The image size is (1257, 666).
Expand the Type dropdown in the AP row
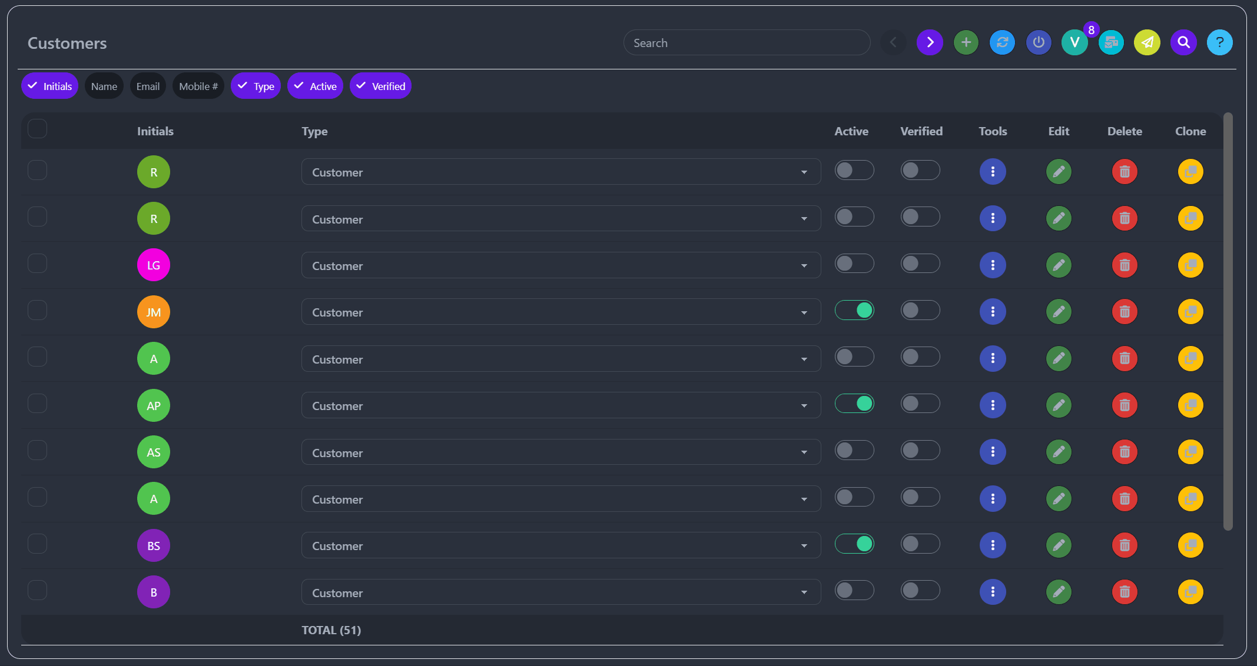(560, 406)
